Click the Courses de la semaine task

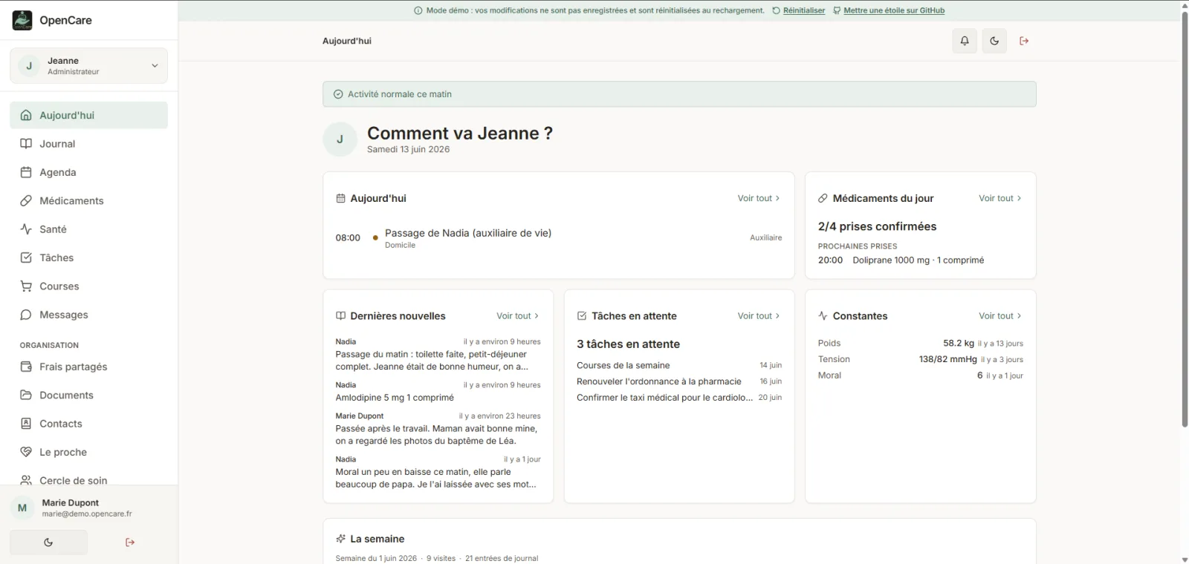[x=679, y=365]
